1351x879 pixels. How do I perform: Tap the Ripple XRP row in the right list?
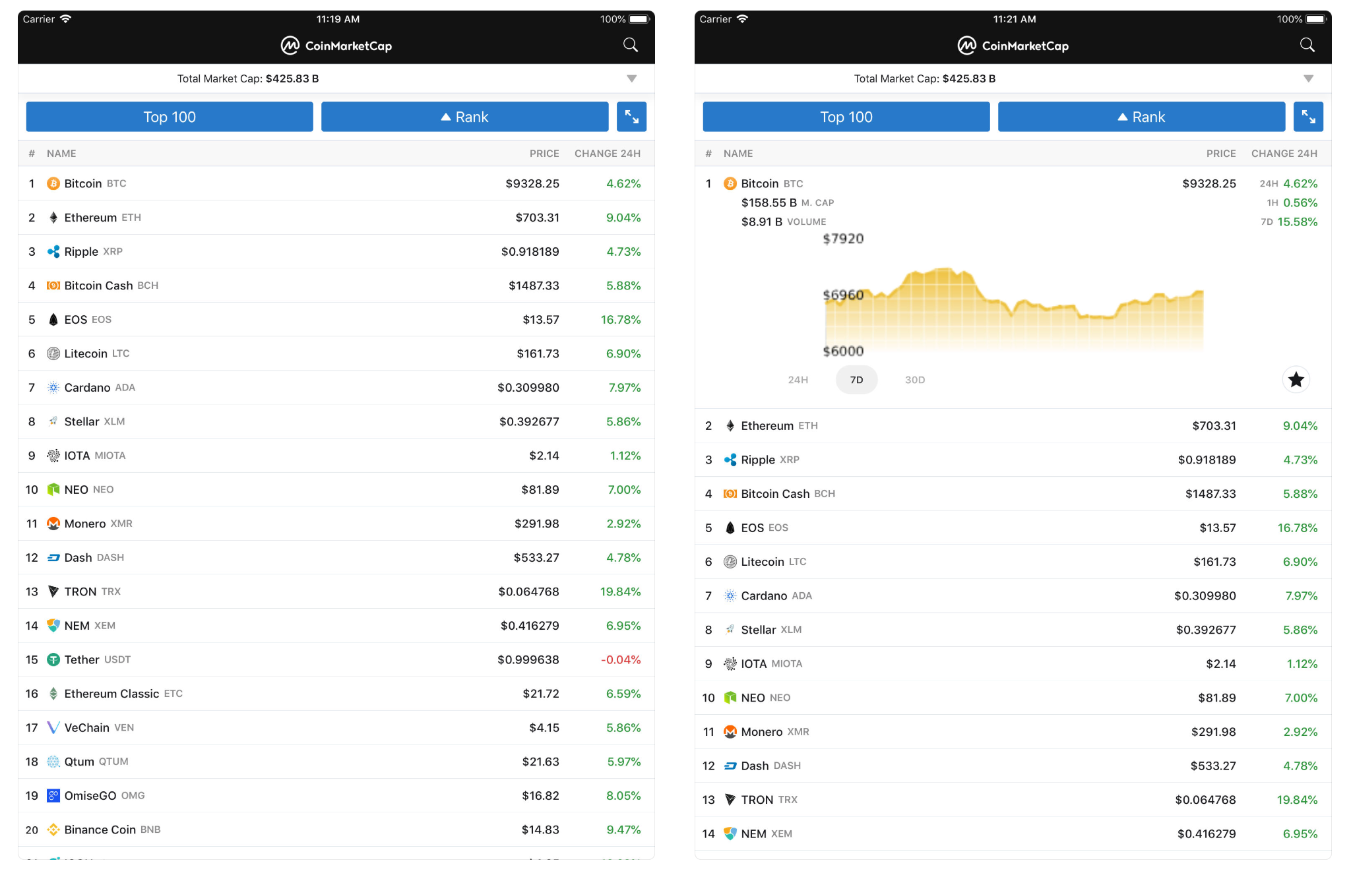(x=1013, y=460)
